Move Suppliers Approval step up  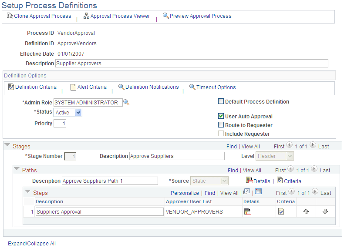[306, 211]
